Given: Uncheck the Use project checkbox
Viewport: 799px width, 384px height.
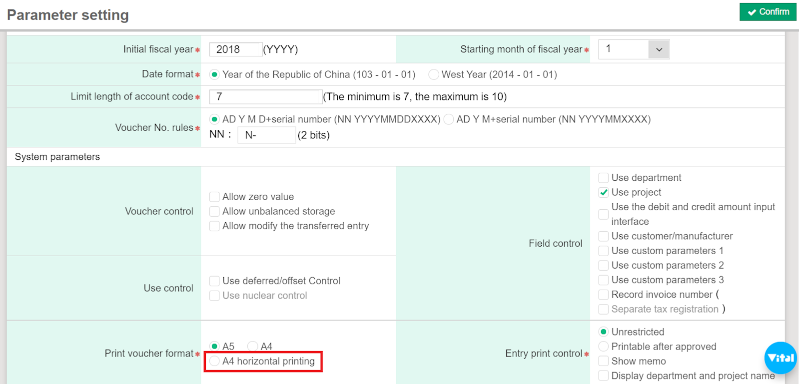Looking at the screenshot, I should 604,192.
